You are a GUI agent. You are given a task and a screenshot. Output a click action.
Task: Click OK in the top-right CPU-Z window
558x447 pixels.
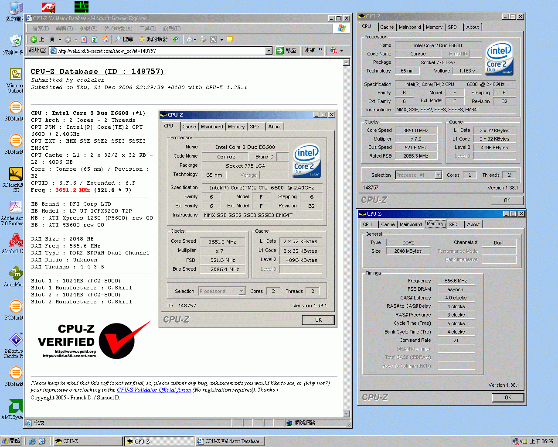click(x=507, y=200)
